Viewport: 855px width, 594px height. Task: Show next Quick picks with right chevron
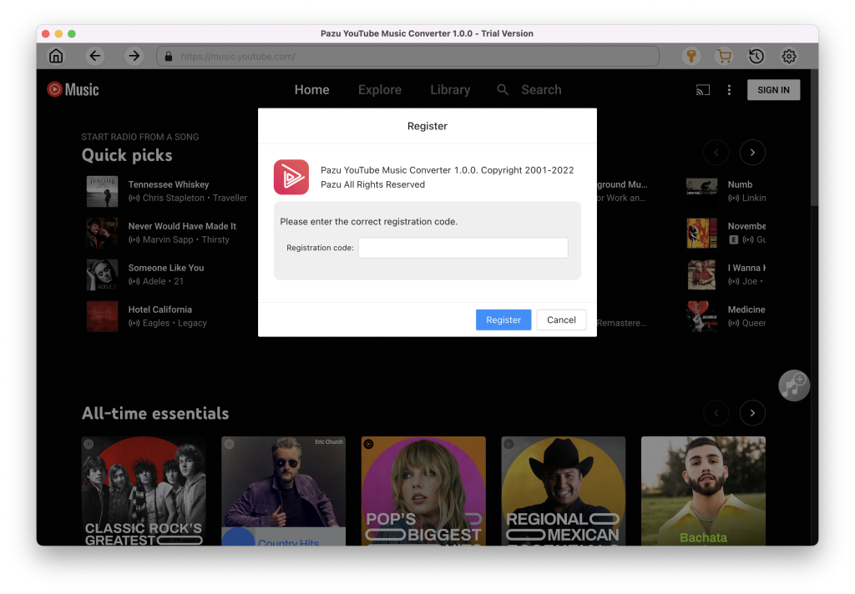(x=752, y=153)
